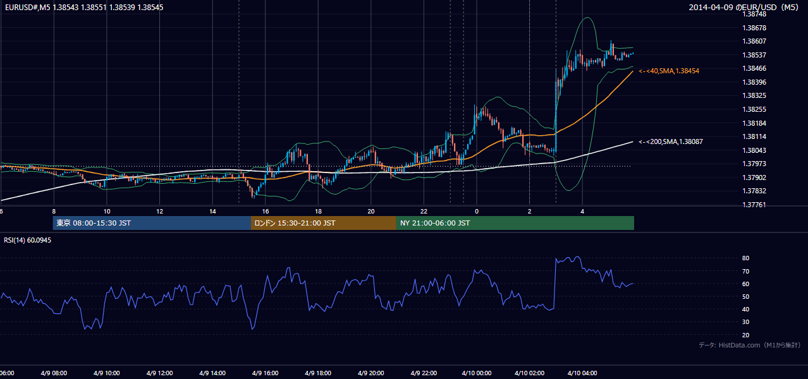The height and width of the screenshot is (379, 808).
Task: Click the RSI 60 level label
Action: pyautogui.click(x=746, y=284)
